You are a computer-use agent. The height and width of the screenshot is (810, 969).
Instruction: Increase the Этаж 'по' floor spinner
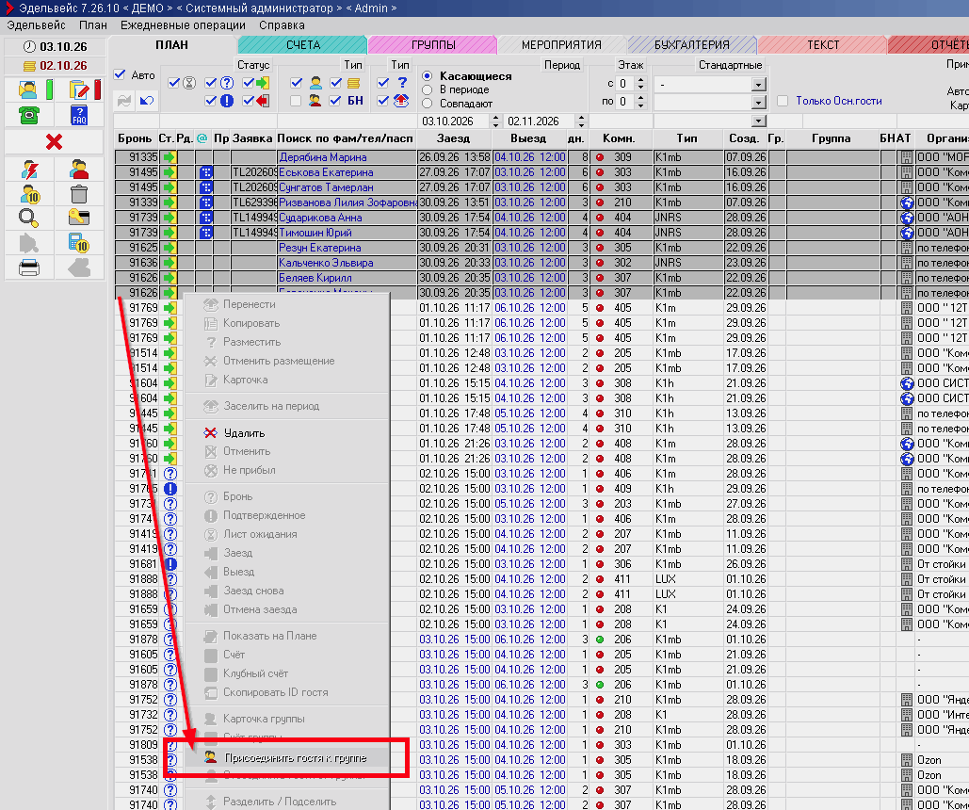click(x=641, y=98)
